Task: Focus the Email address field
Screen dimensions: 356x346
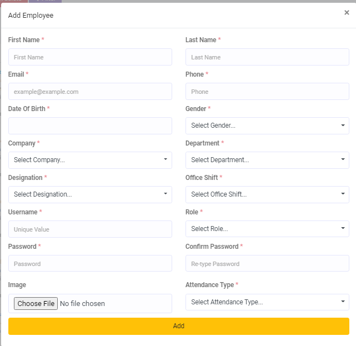Action: coord(90,92)
